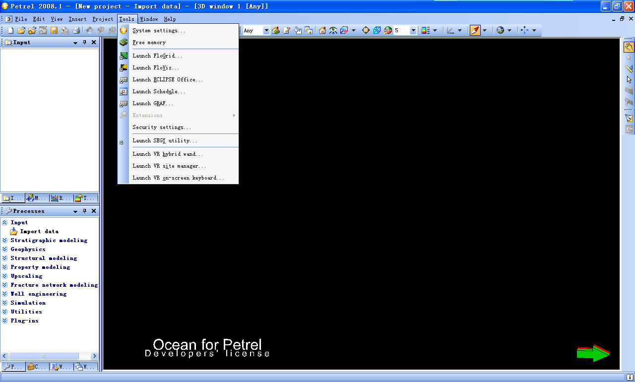The height and width of the screenshot is (382, 635).
Task: Choose Launch Schedule menu entry
Action: pos(178,91)
